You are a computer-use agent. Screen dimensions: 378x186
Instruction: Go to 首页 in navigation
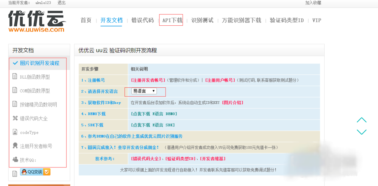pyautogui.click(x=86, y=20)
